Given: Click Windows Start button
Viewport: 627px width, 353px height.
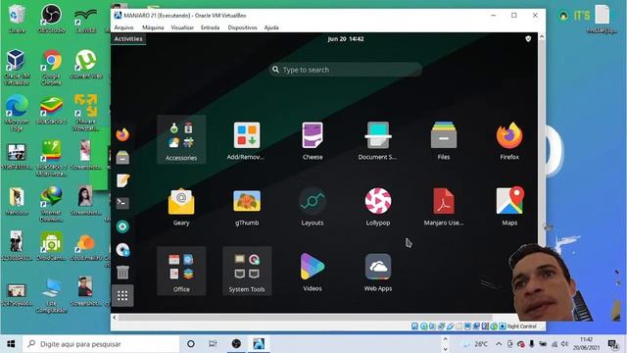Looking at the screenshot, I should pos(11,344).
